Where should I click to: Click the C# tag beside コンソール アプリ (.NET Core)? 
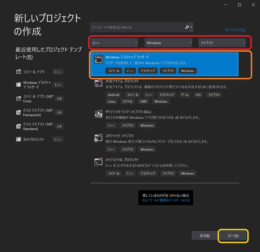click(59, 99)
